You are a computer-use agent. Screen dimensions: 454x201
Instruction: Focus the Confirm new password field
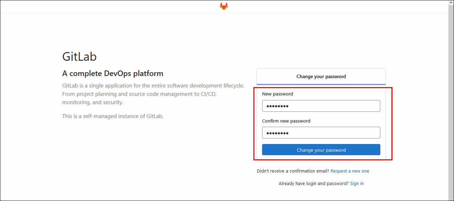coord(321,133)
